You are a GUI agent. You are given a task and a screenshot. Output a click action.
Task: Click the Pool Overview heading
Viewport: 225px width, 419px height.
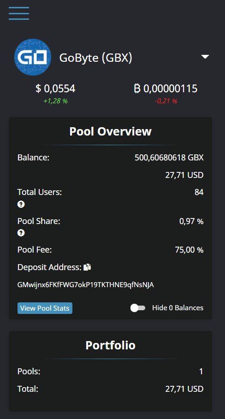click(x=110, y=131)
